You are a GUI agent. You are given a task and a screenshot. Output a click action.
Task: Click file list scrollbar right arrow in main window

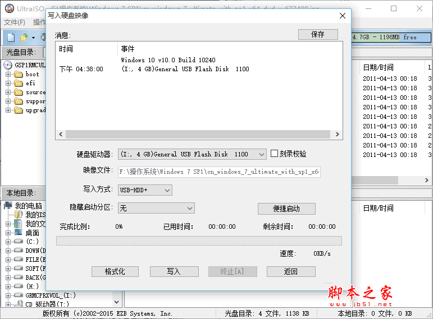point(427,181)
